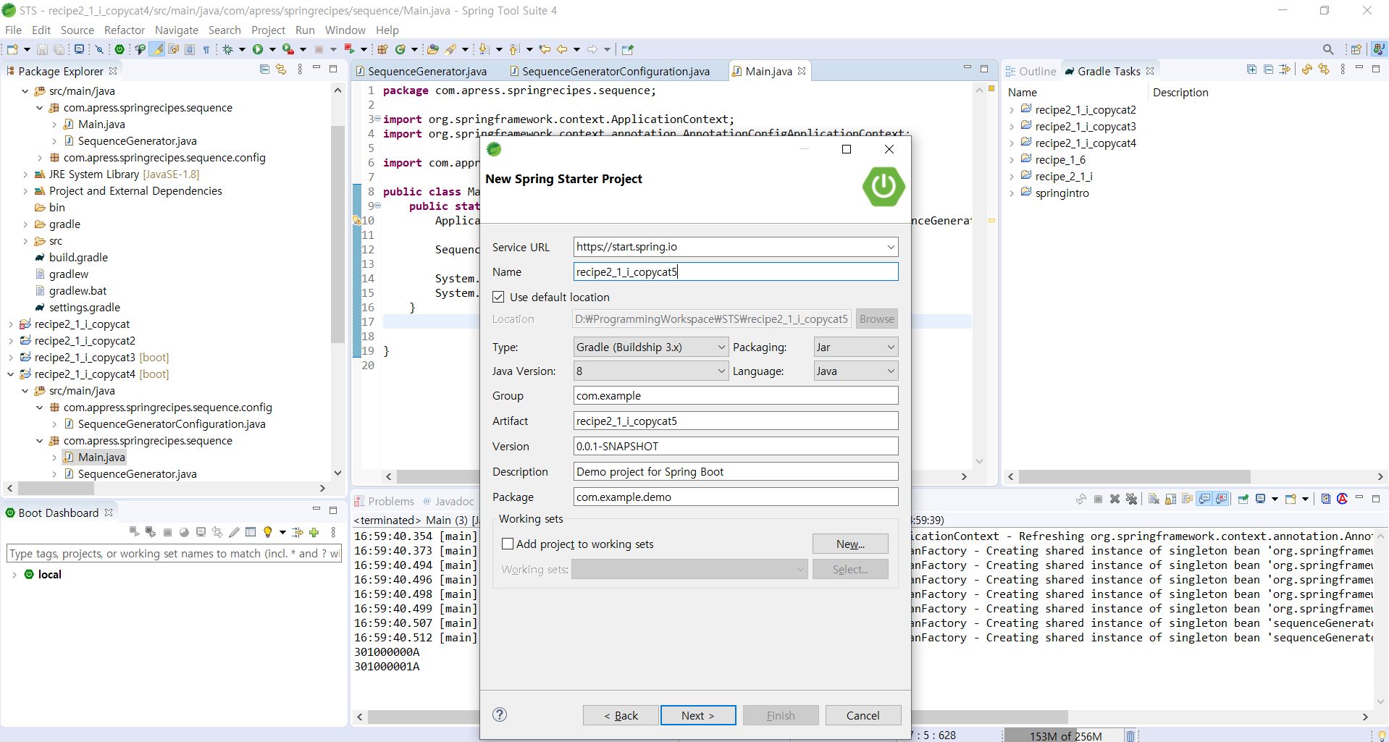Click Gradle Tasks horizontal scrollbar
The height and width of the screenshot is (742, 1389).
1134,476
